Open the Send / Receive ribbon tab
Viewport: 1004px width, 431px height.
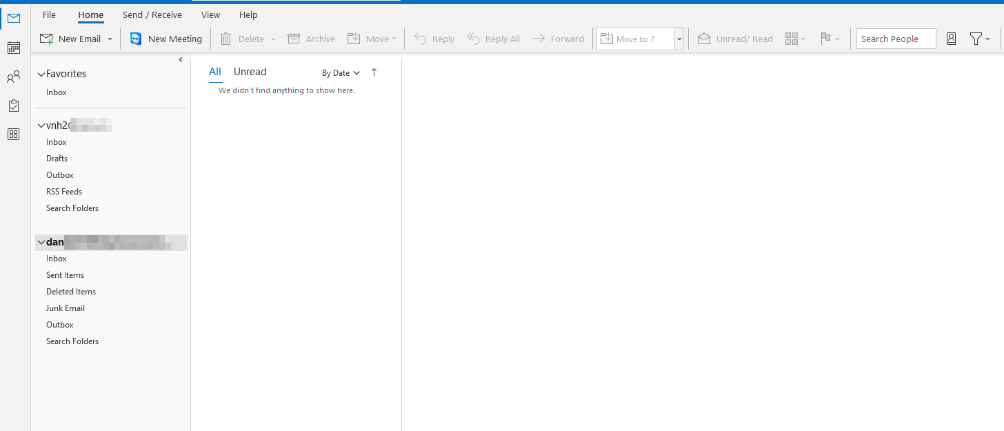point(152,14)
